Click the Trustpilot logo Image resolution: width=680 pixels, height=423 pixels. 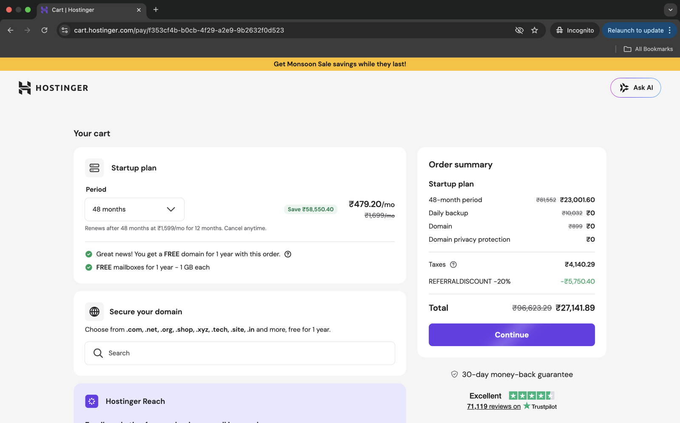(540, 406)
